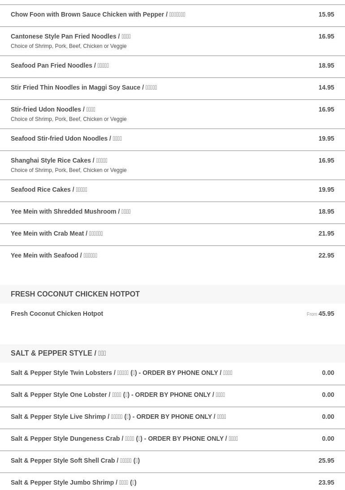The height and width of the screenshot is (490, 345).
Task: Open Seafood Rice Cakes menu item
Action: click(172, 191)
